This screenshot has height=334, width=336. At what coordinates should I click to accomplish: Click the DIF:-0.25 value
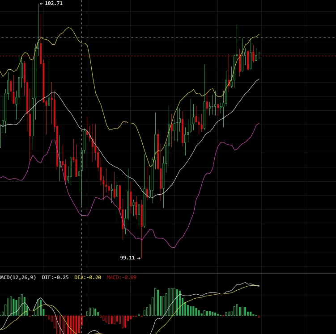point(55,277)
